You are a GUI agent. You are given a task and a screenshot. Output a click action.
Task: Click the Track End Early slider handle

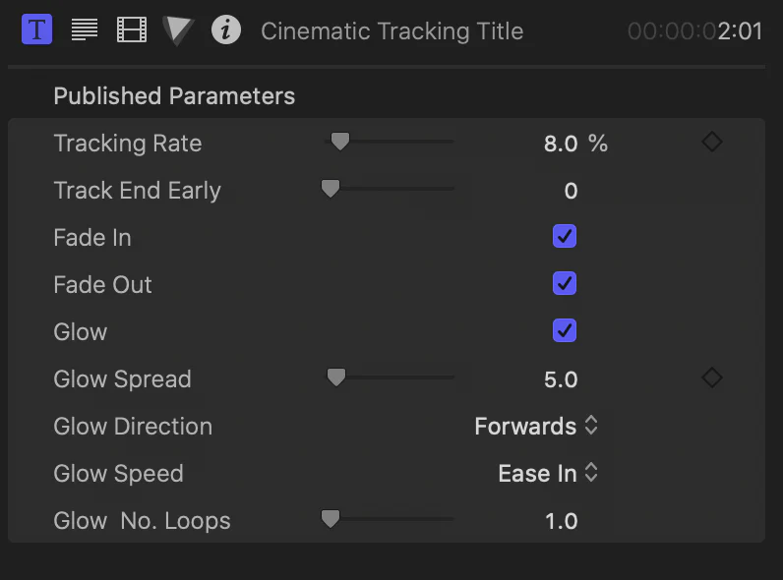[x=331, y=189]
